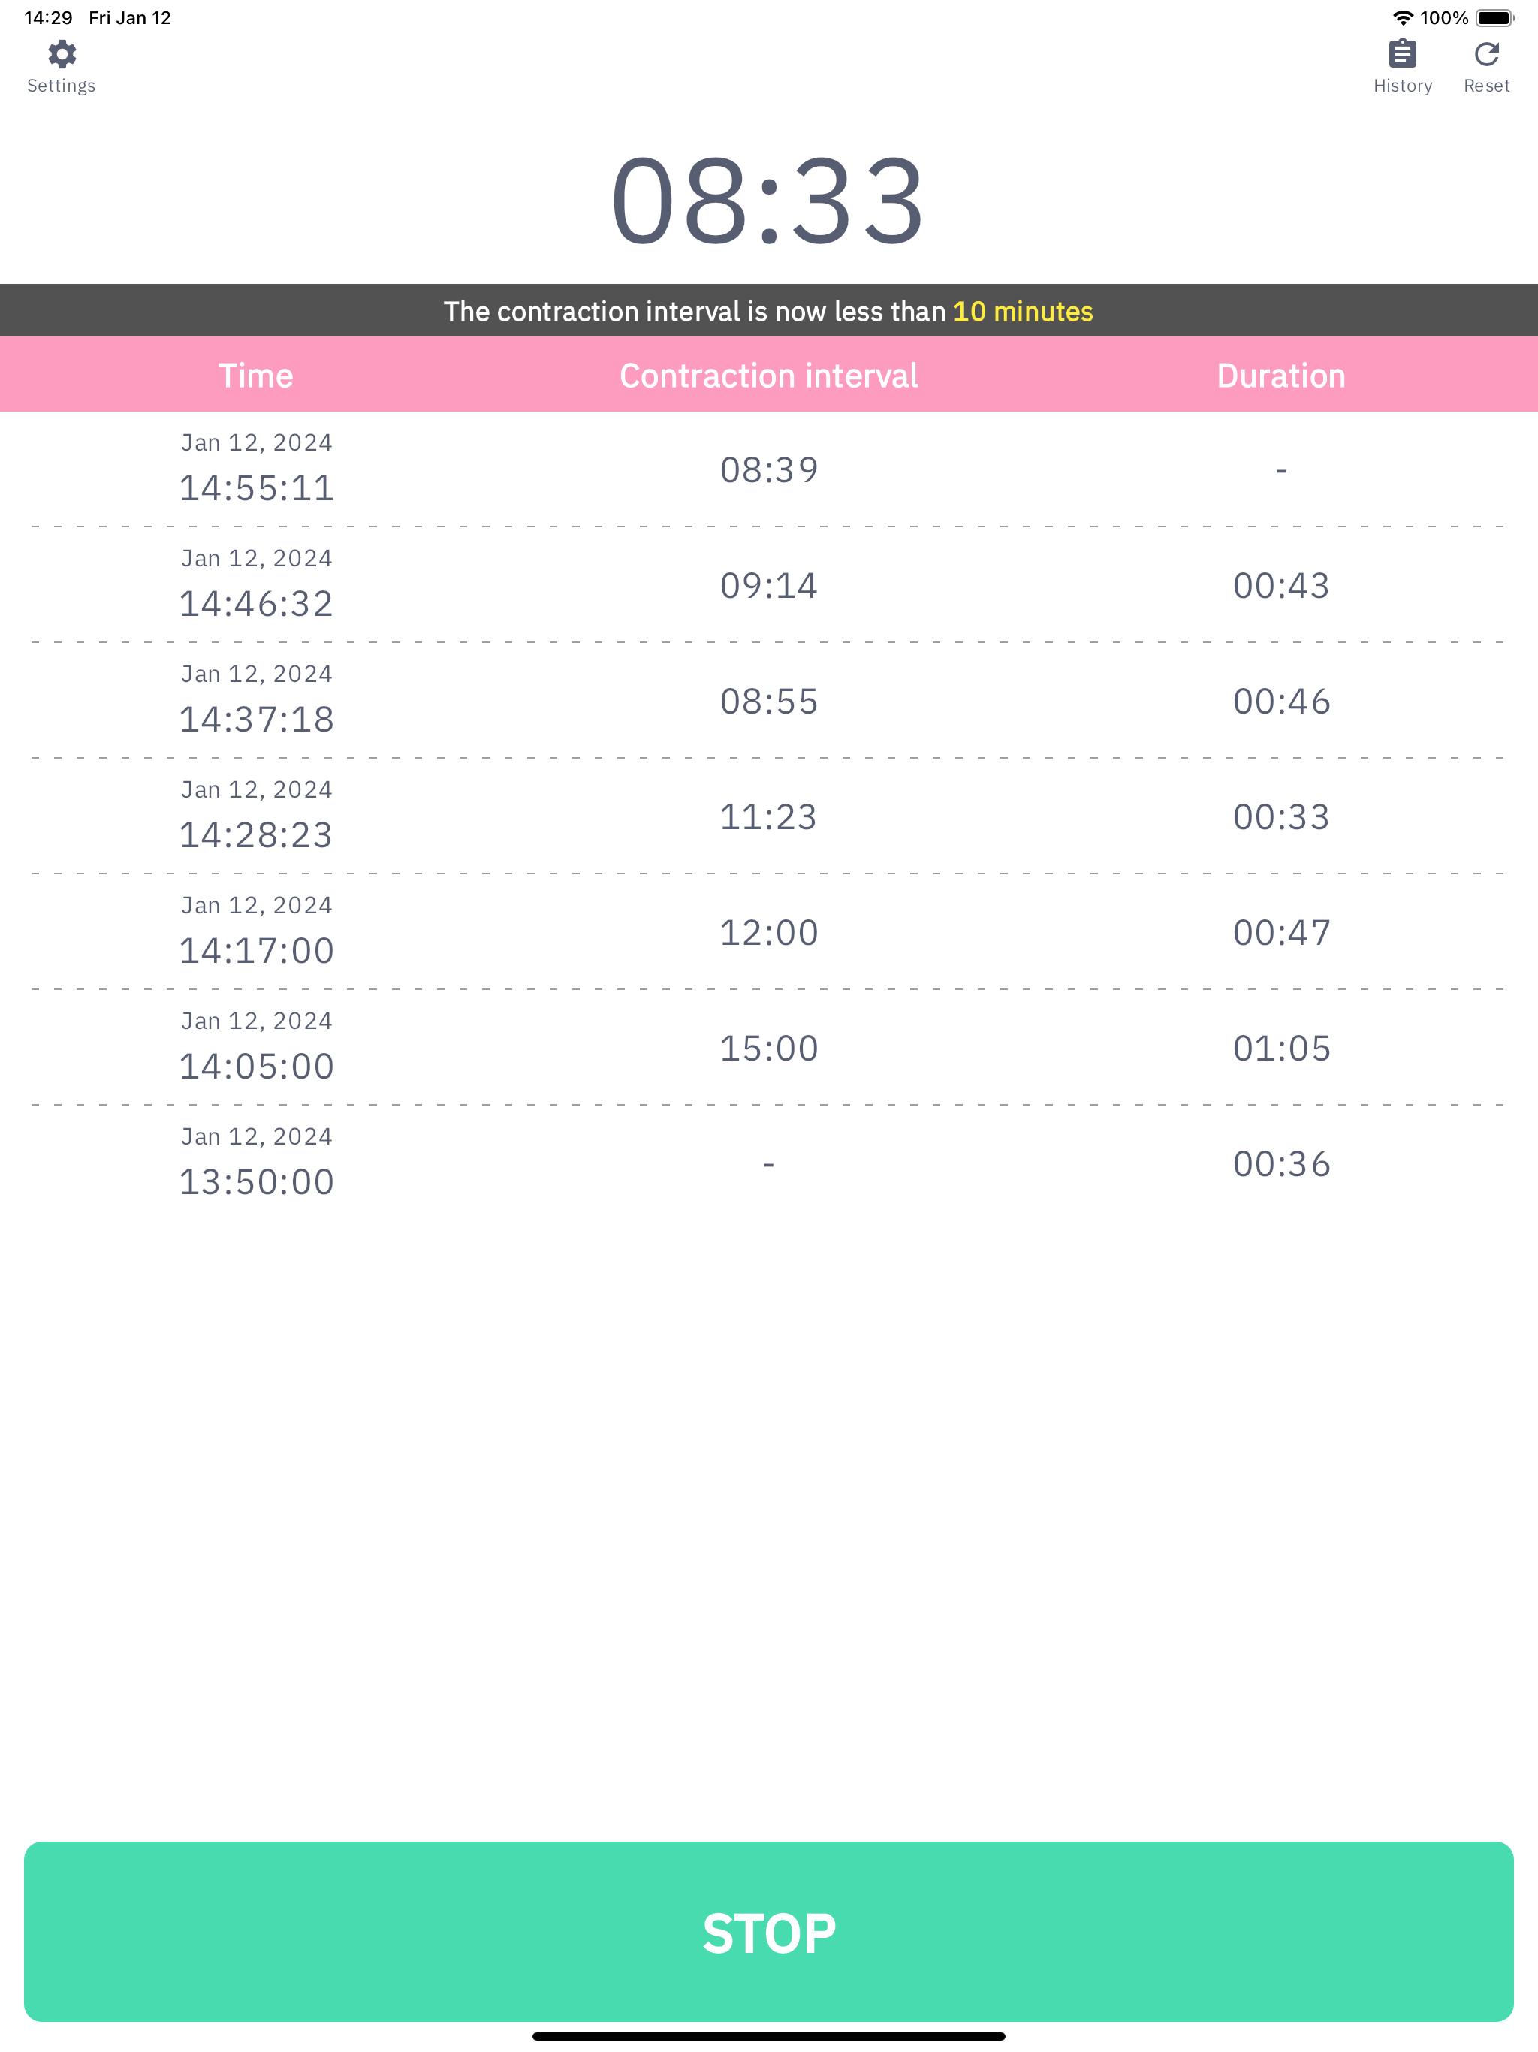Tap the 00:33 duration value
This screenshot has height=2052, width=1538.
(x=1281, y=816)
